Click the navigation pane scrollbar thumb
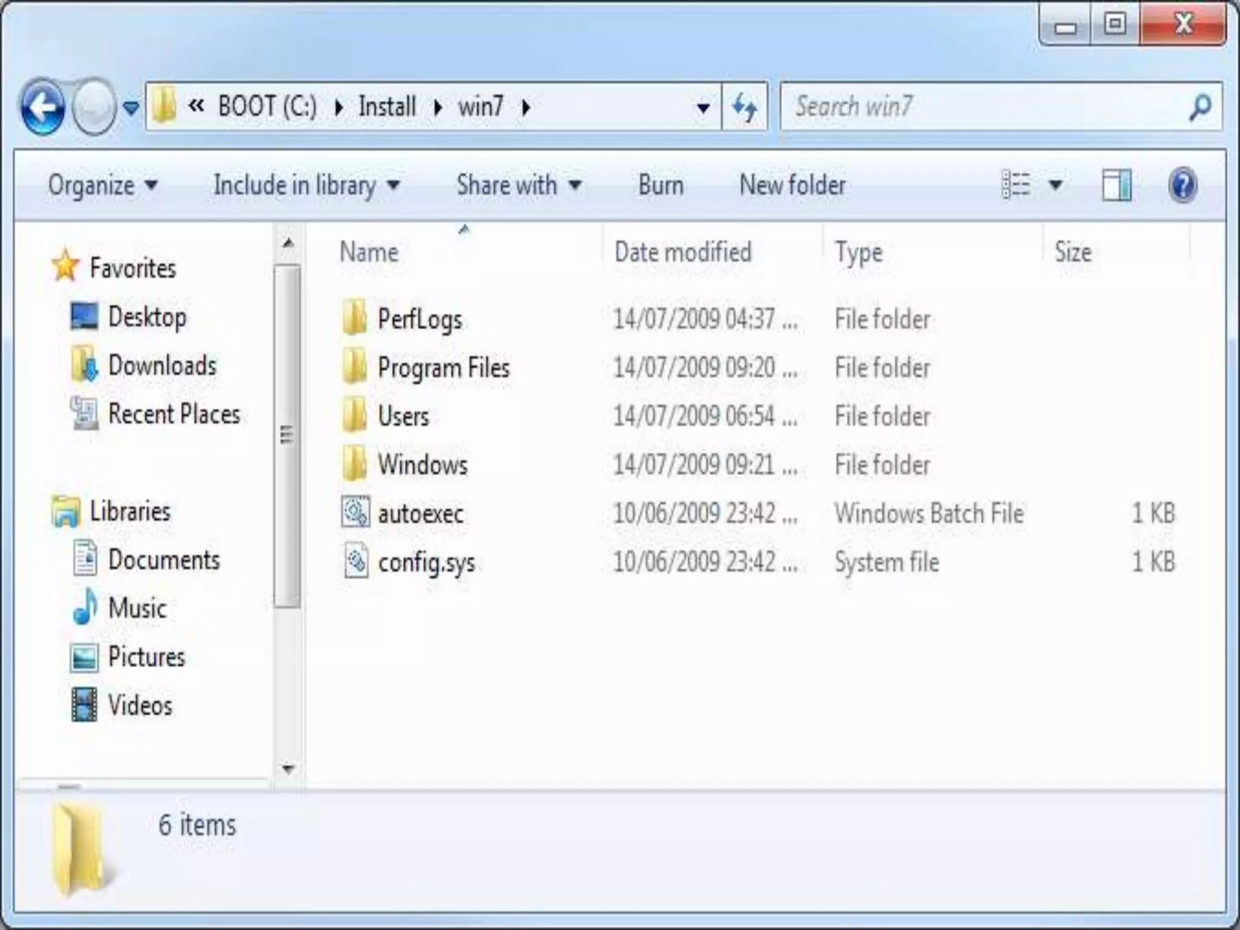Image resolution: width=1240 pixels, height=930 pixels. (287, 436)
